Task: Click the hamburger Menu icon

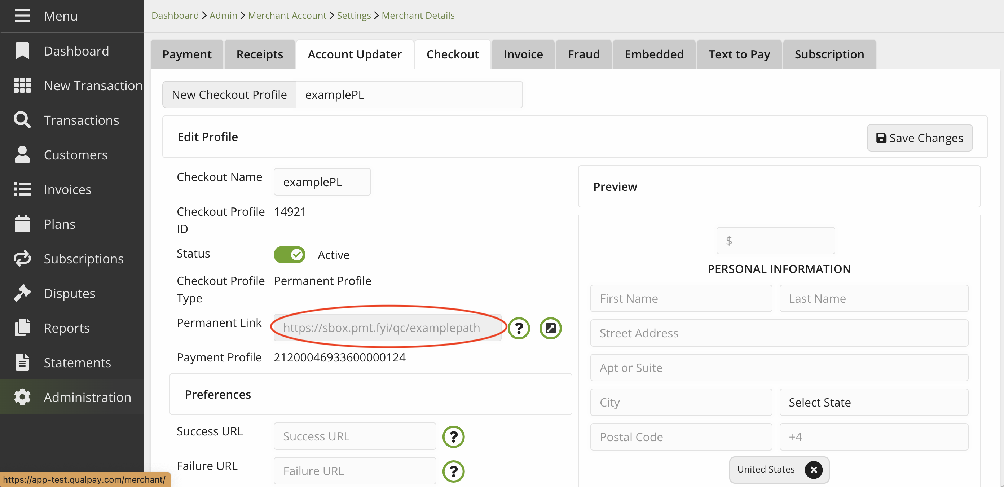Action: tap(22, 16)
